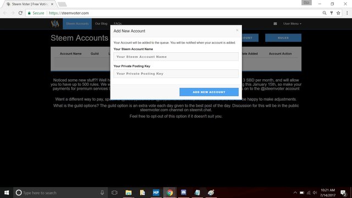Click the browser back arrow

click(x=5, y=13)
